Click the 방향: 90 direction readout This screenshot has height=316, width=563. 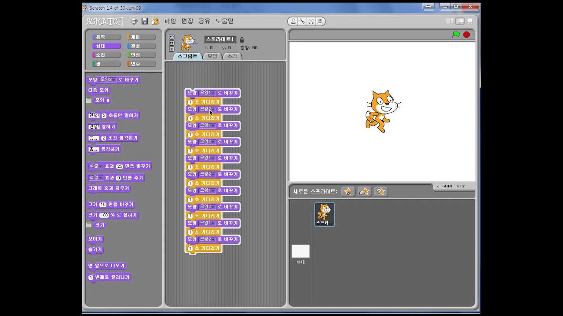pyautogui.click(x=249, y=48)
